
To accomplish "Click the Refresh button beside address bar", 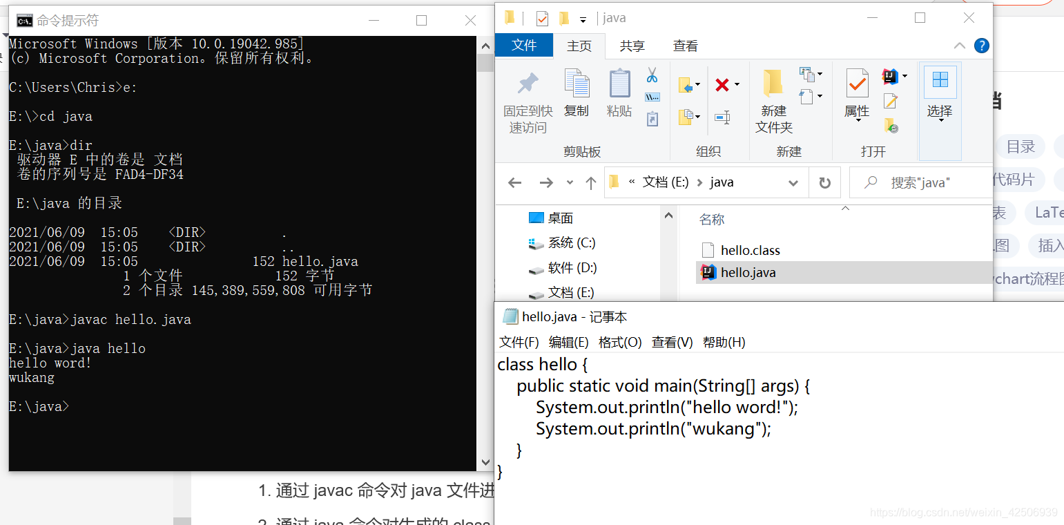I will coord(824,182).
